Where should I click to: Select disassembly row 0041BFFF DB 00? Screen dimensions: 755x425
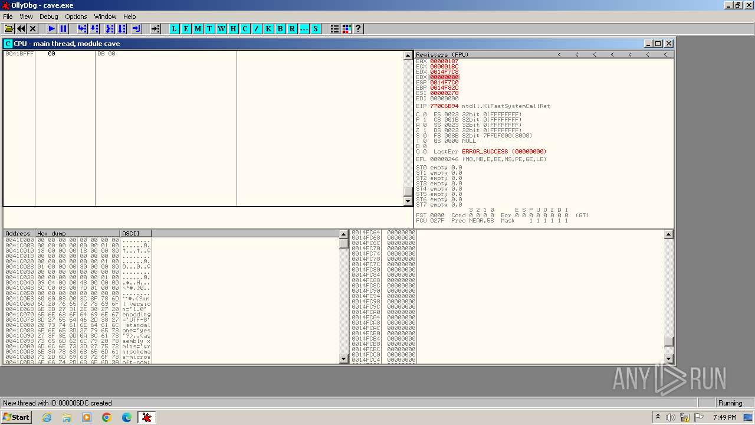click(x=203, y=54)
